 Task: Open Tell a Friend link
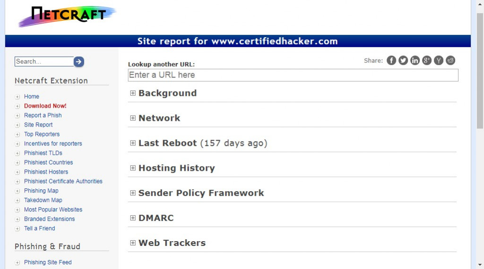40,228
